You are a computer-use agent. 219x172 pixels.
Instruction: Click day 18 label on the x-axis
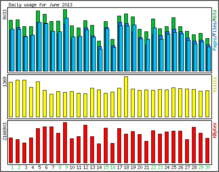click(x=126, y=167)
